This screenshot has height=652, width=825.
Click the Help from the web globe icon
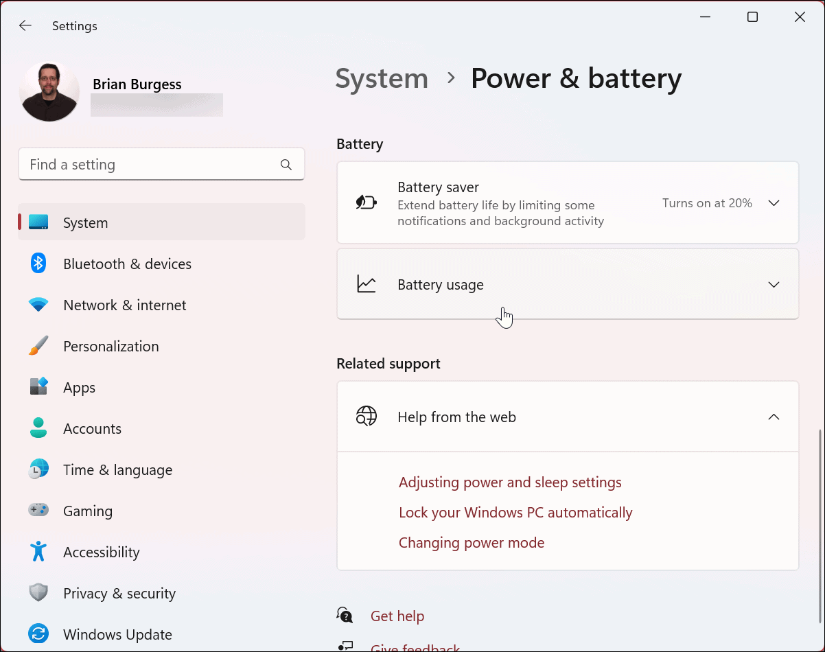[366, 417]
